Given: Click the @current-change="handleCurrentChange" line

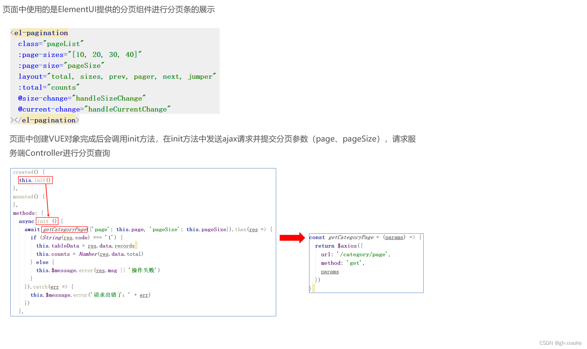Looking at the screenshot, I should 94,109.
